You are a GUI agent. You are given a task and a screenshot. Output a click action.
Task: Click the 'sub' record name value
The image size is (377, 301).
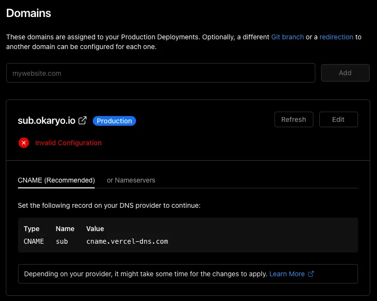click(x=62, y=241)
